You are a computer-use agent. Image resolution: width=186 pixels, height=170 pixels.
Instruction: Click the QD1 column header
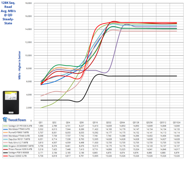[x=41, y=122]
